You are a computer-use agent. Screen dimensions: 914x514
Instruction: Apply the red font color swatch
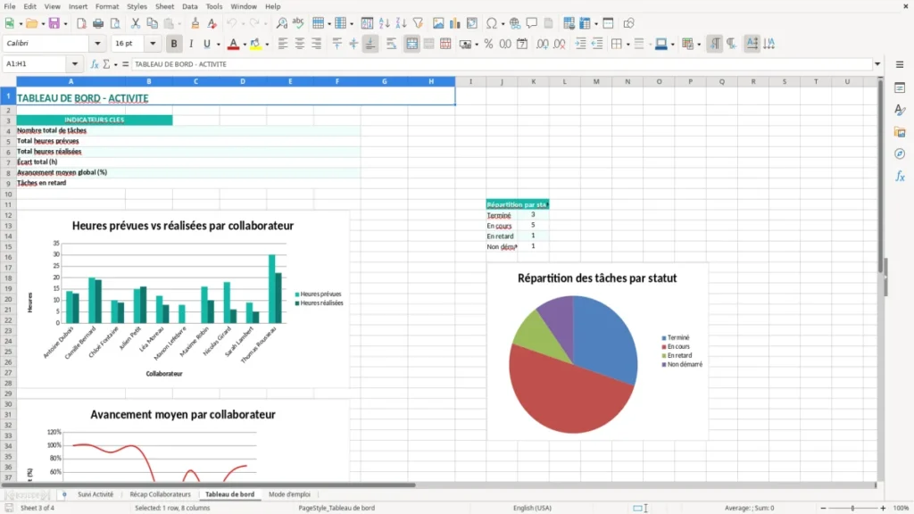(x=233, y=44)
